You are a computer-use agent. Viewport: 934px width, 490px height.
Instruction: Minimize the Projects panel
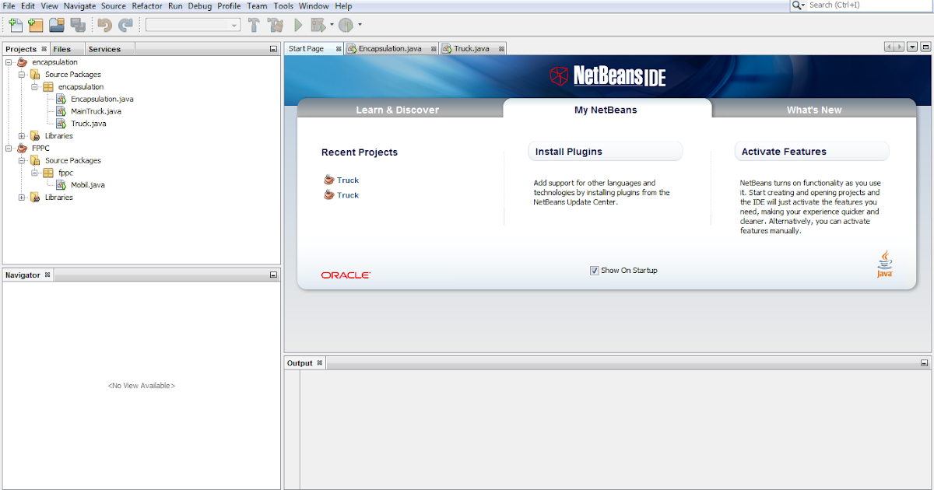[273, 49]
